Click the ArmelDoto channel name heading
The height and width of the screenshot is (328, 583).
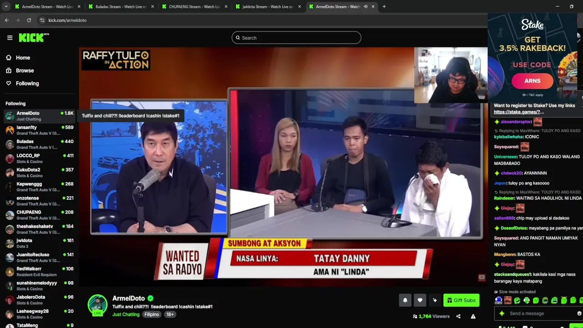click(x=128, y=298)
